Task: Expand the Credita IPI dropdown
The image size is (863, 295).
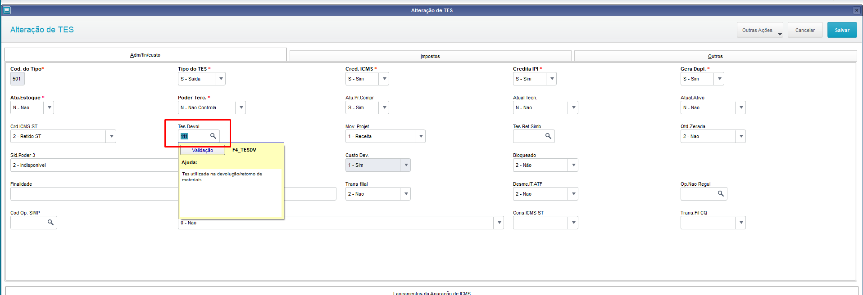Action: [552, 79]
